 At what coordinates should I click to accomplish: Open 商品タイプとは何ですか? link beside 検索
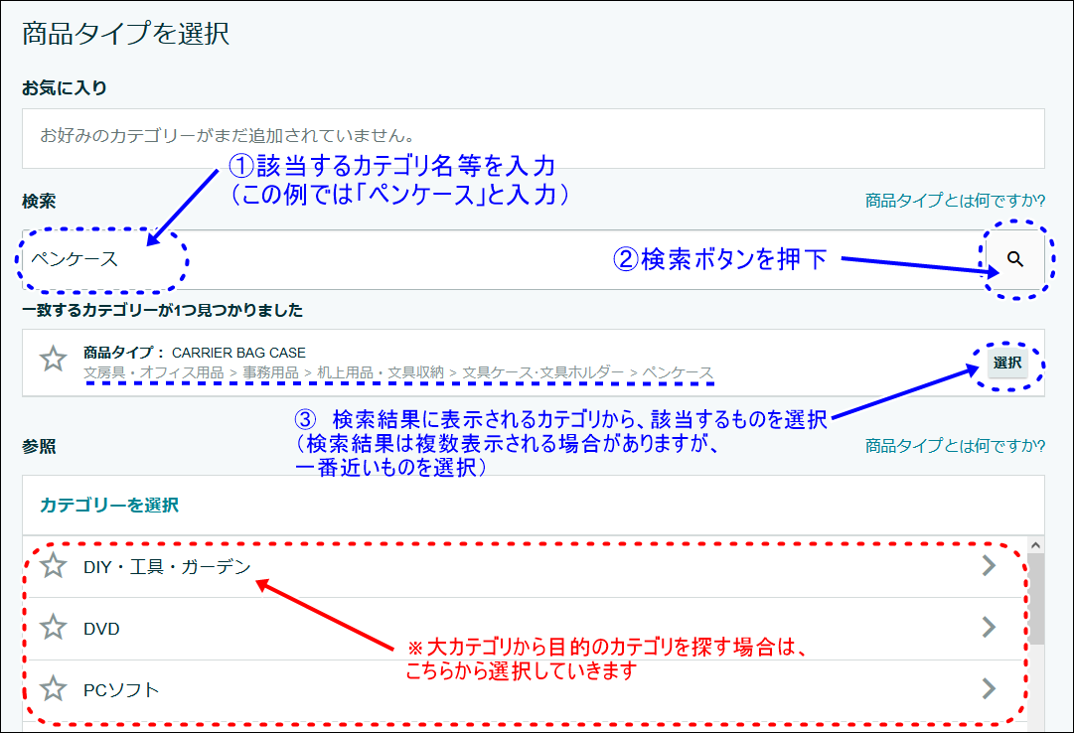[955, 201]
